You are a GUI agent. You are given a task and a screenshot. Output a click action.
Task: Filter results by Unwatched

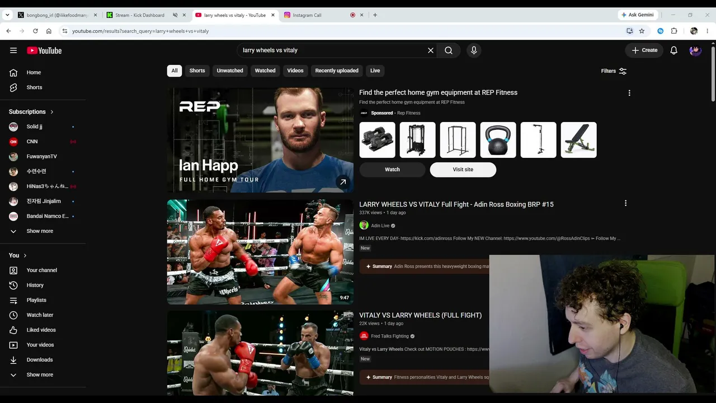(x=230, y=71)
